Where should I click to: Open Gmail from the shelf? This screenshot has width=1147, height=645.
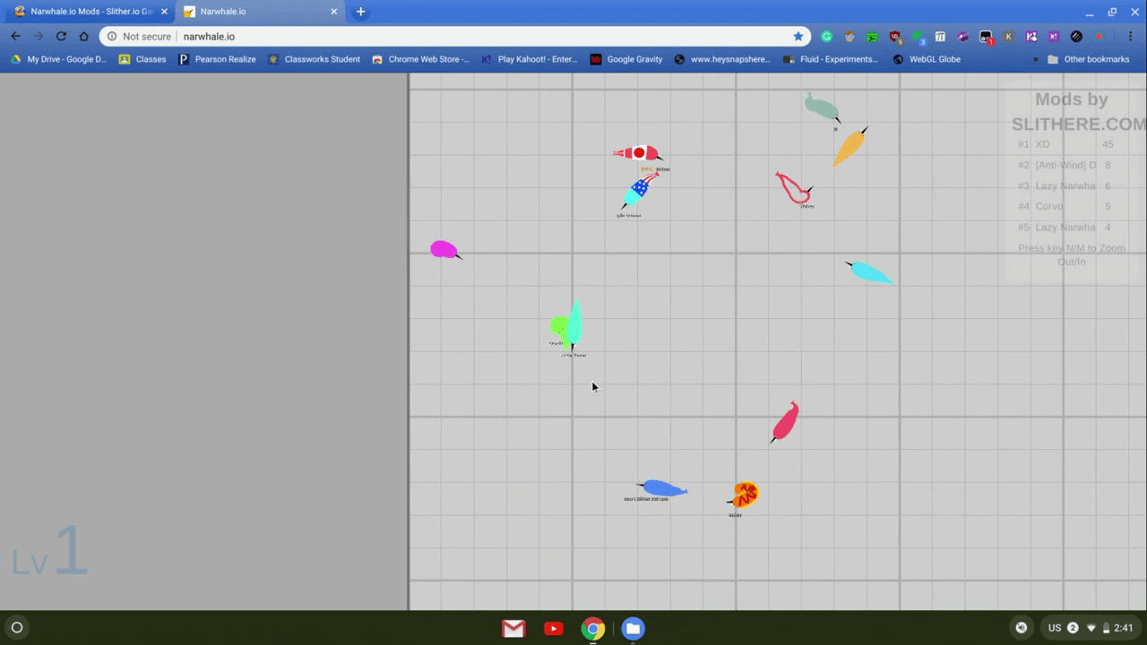click(513, 629)
